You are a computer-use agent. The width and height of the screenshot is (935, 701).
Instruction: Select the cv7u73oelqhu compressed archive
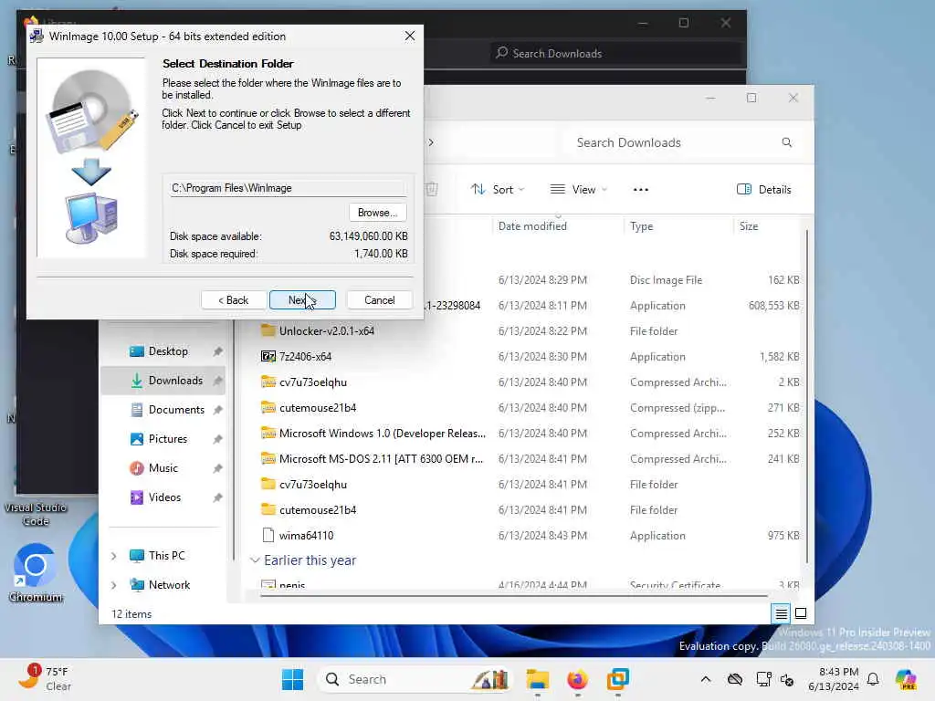tap(313, 382)
